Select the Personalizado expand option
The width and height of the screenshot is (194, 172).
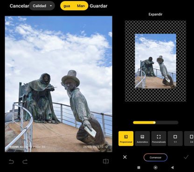[x=159, y=139]
